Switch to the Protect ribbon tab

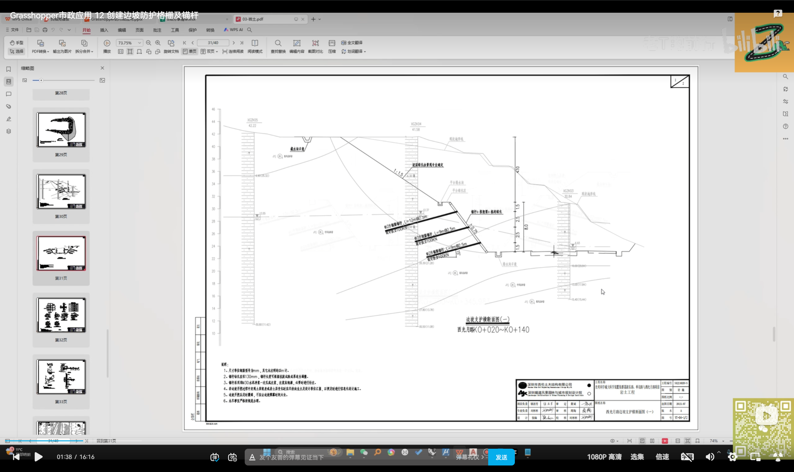point(193,30)
